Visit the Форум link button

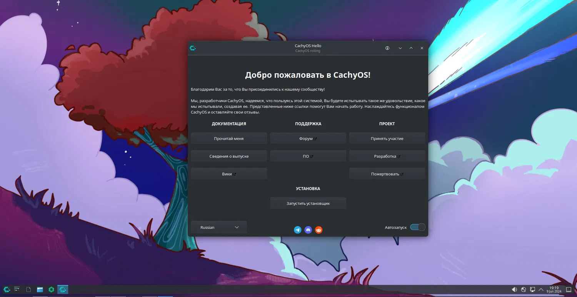click(x=308, y=138)
